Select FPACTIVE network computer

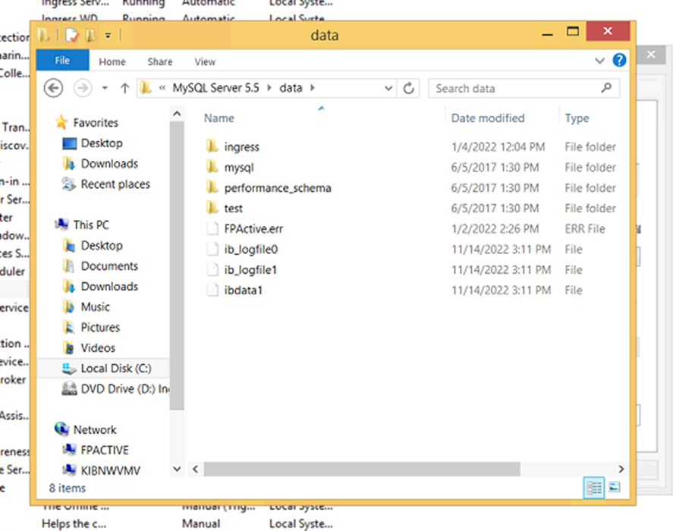pos(105,450)
